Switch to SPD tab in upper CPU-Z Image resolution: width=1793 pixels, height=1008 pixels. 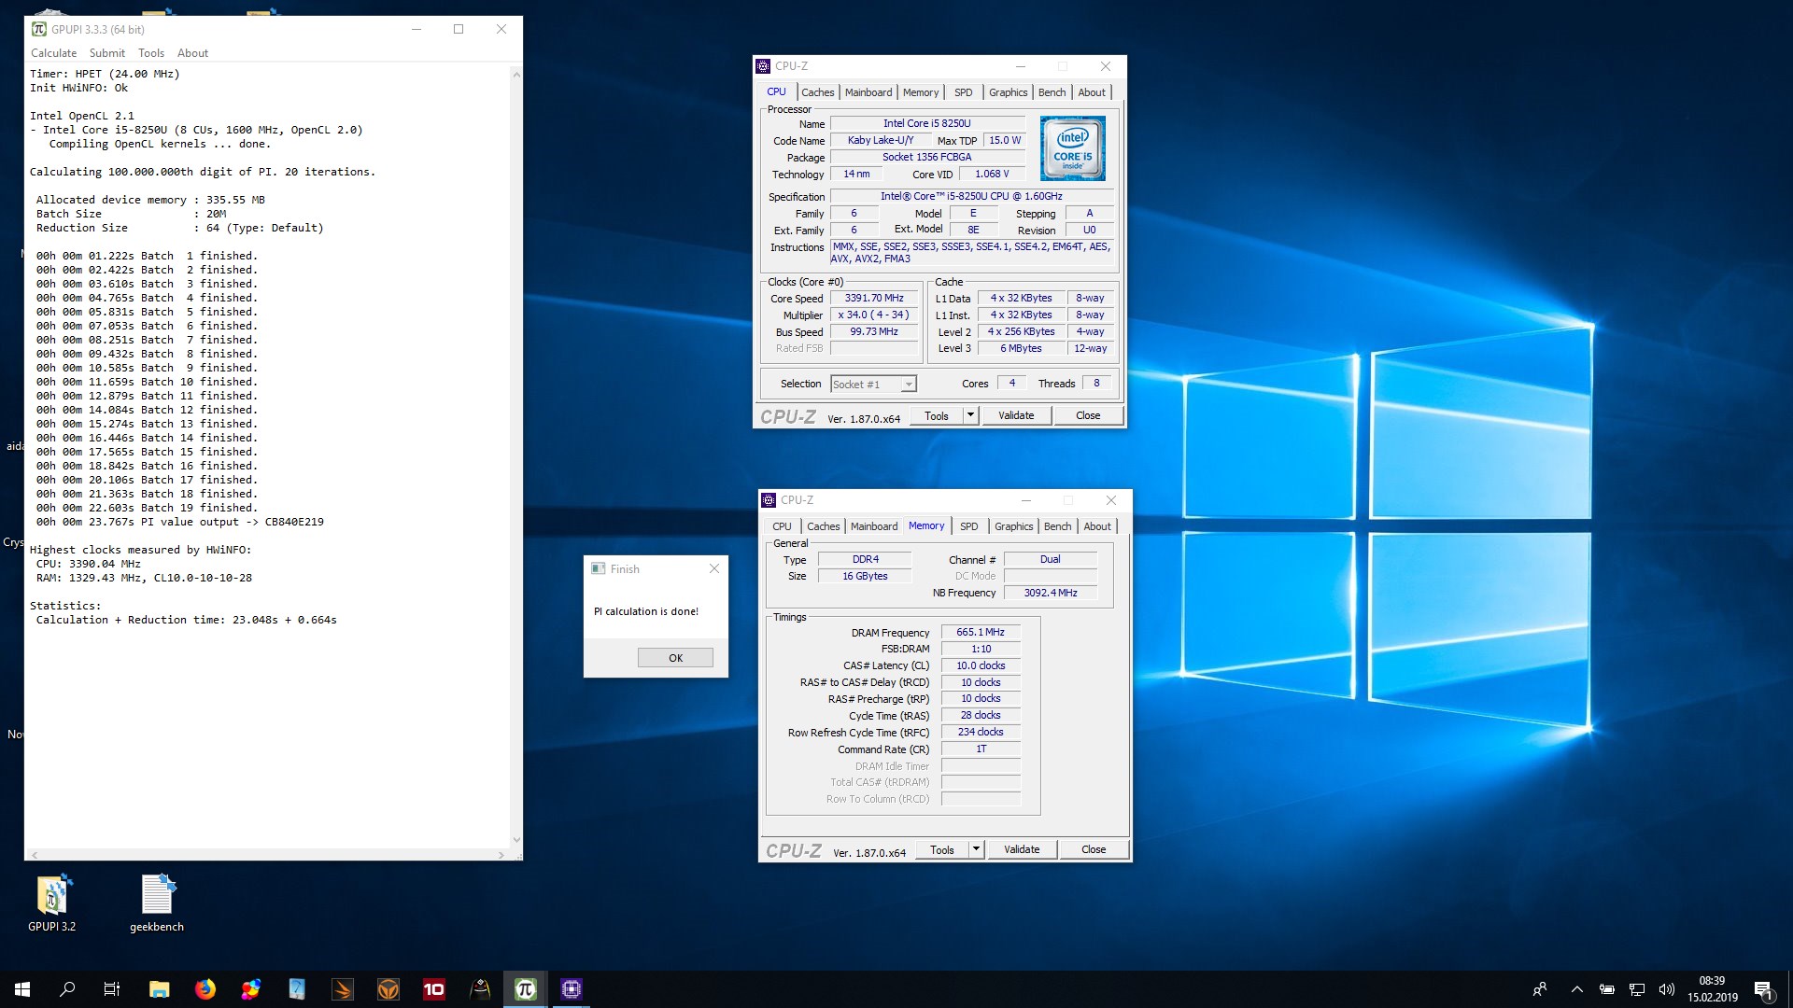tap(963, 92)
